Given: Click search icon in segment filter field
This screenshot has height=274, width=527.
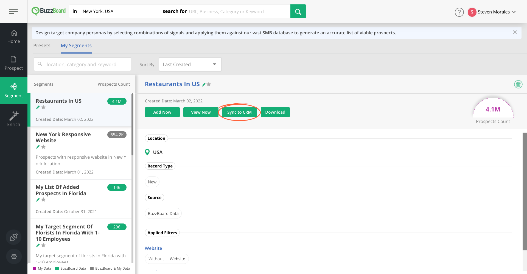Looking at the screenshot, I should point(40,64).
